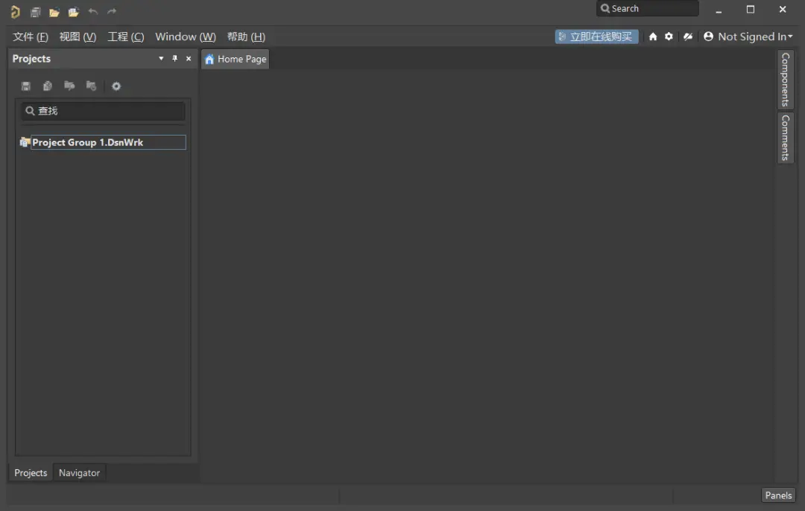Open the 工程 (C) menu
Screen dimensions: 805x511
tap(126, 37)
